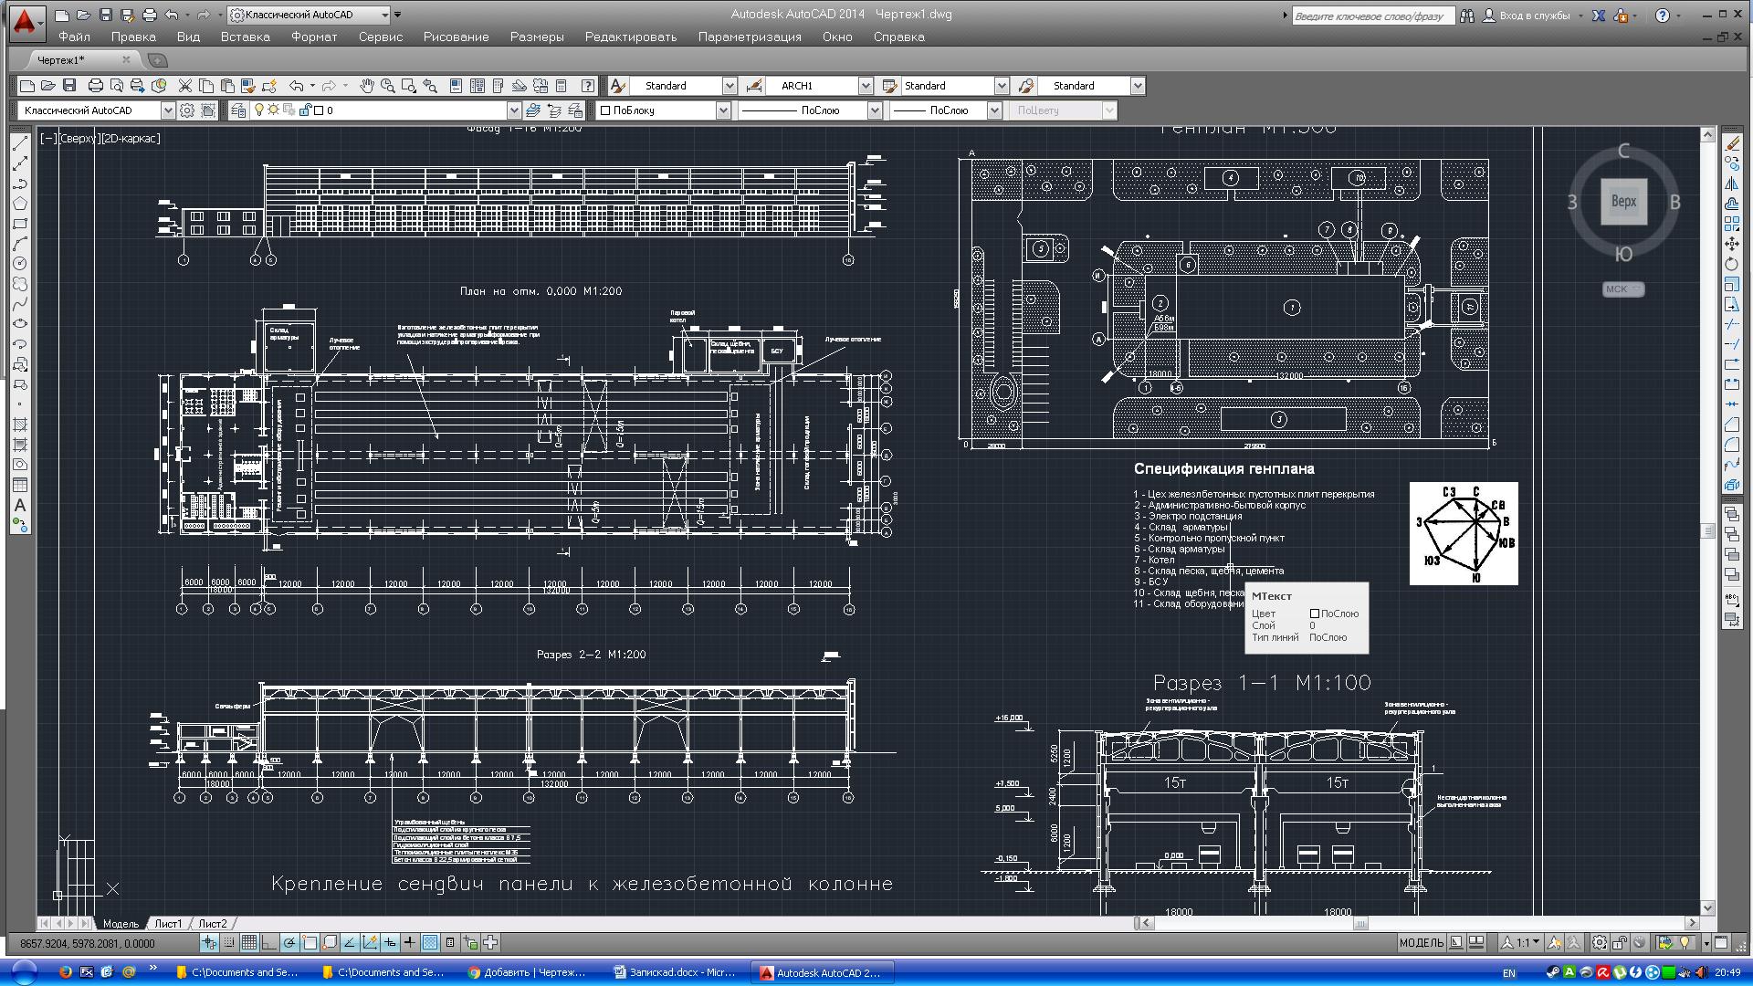
Task: Open the Properties palette icon
Action: (457, 86)
